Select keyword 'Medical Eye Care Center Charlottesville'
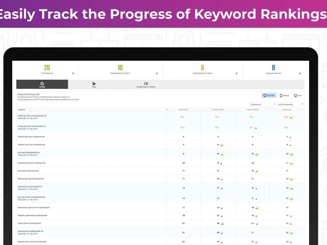 pyautogui.click(x=34, y=207)
